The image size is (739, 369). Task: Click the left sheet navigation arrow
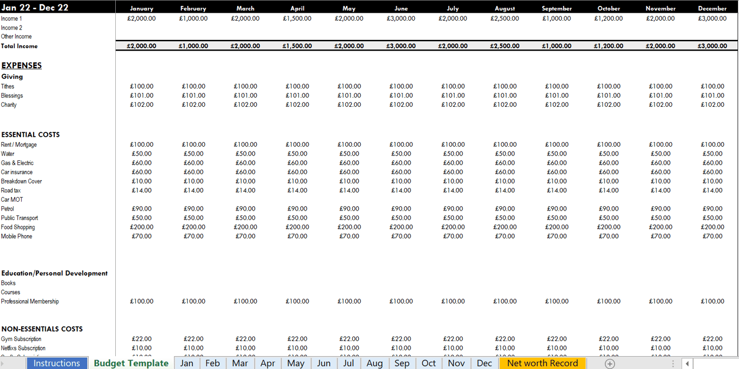(x=3, y=364)
